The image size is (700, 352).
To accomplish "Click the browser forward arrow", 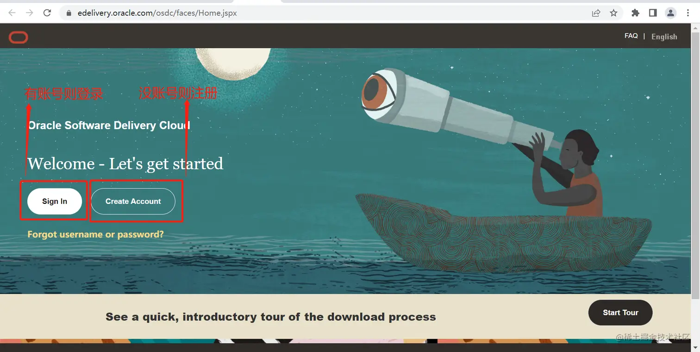I will [30, 13].
